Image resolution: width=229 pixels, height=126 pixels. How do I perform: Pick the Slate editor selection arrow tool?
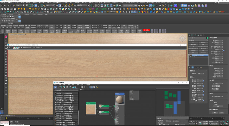tap(55, 87)
